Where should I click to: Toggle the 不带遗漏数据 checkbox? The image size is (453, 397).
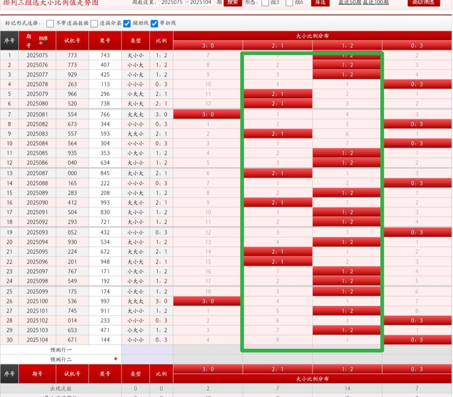(50, 24)
